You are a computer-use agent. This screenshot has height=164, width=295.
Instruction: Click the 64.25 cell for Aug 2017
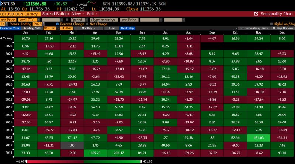[189, 107]
